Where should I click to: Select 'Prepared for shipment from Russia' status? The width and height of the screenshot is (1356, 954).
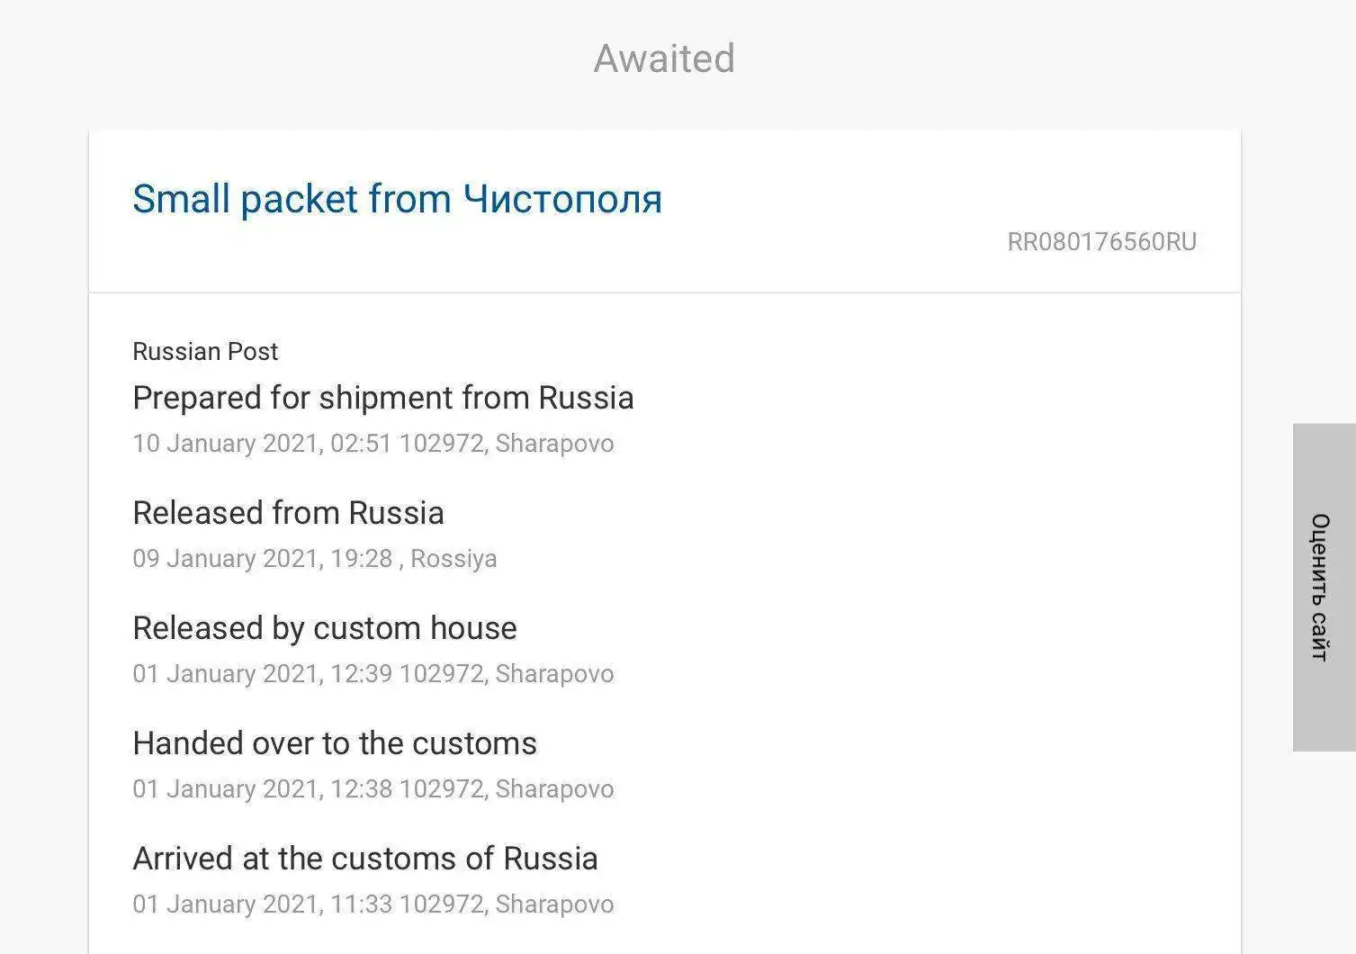(382, 398)
